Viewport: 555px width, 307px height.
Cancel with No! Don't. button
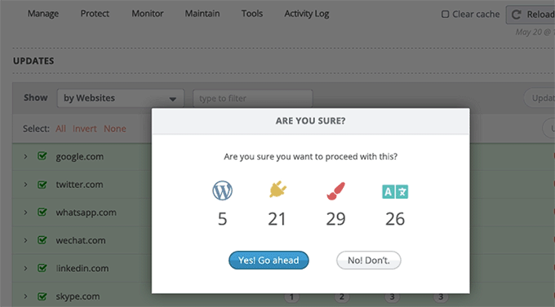368,261
